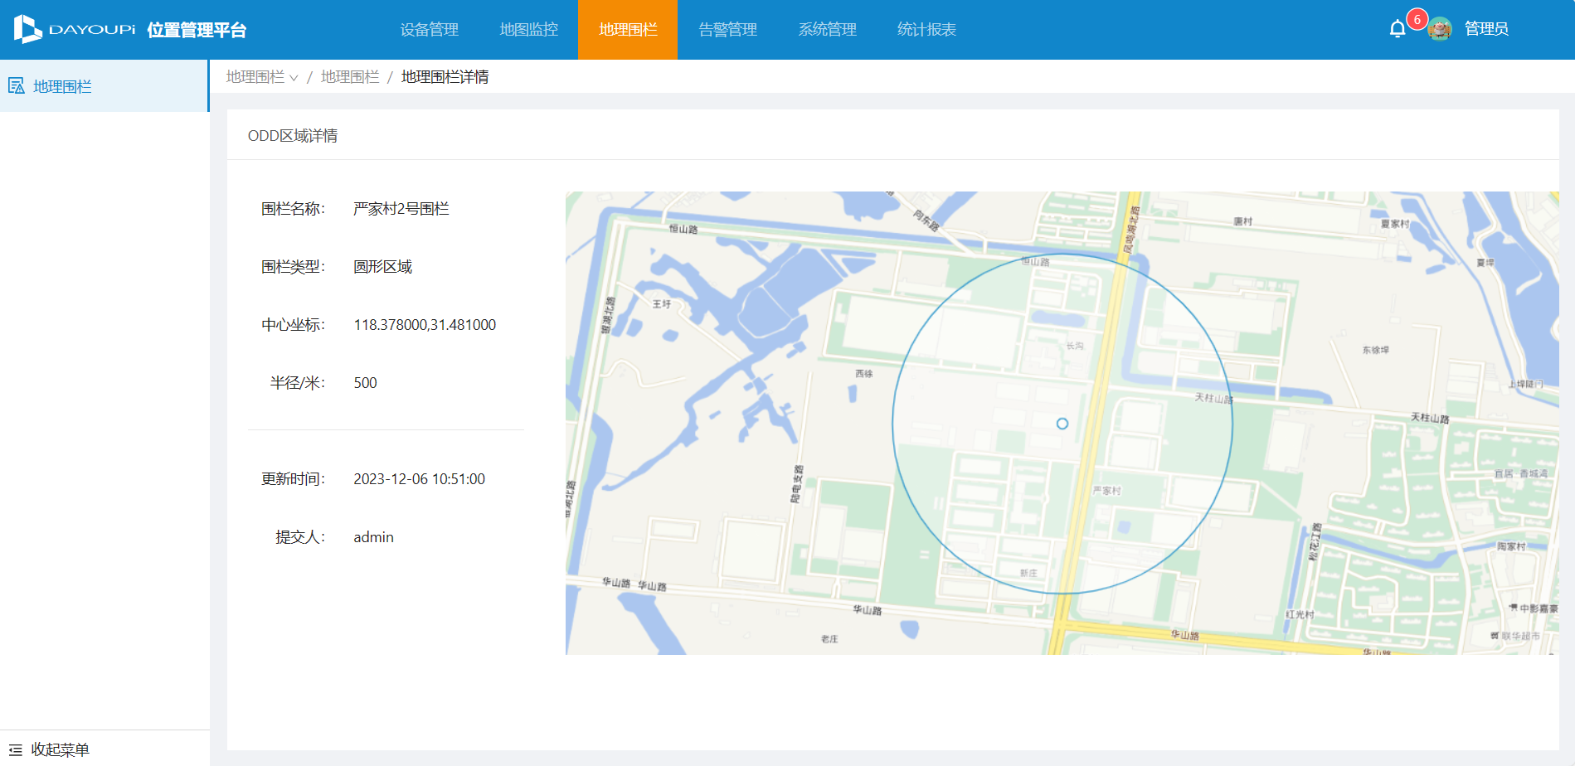Collapse the sidebar via 收起菜单
This screenshot has width=1575, height=766.
click(60, 749)
